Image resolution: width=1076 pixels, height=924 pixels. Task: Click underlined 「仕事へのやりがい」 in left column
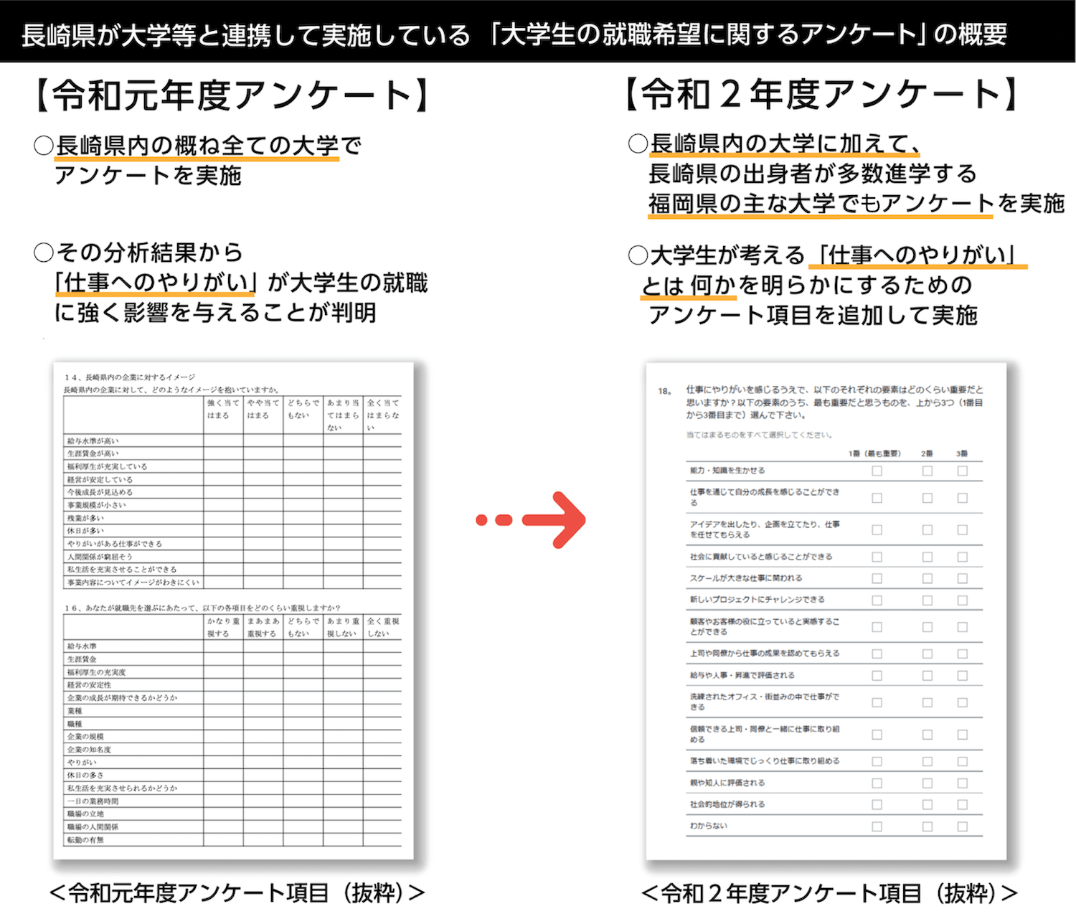(x=156, y=283)
